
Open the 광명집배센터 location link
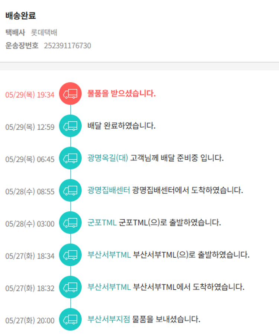pyautogui.click(x=109, y=190)
